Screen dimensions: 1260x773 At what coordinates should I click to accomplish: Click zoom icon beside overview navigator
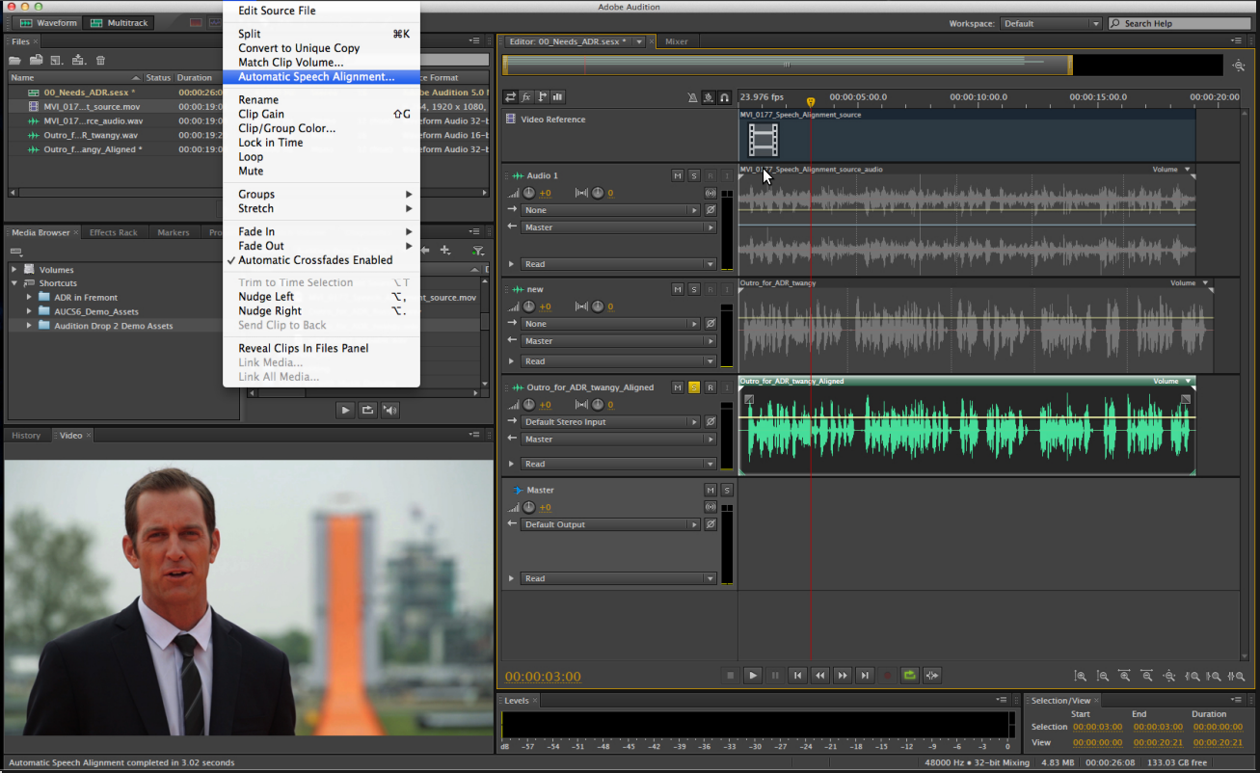click(x=1239, y=66)
